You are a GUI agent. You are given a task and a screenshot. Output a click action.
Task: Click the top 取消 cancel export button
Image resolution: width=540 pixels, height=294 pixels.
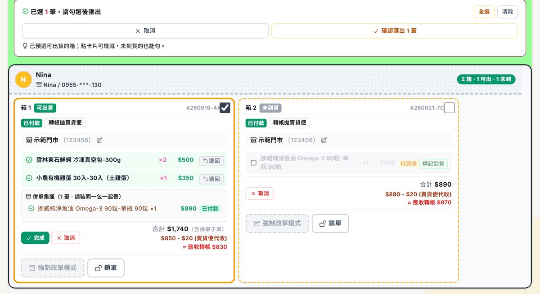145,31
